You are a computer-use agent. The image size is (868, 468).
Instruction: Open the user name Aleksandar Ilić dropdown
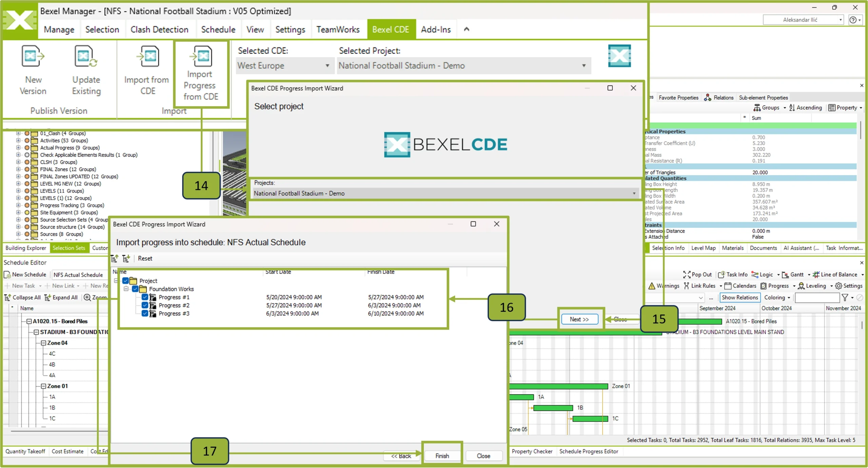click(x=803, y=20)
